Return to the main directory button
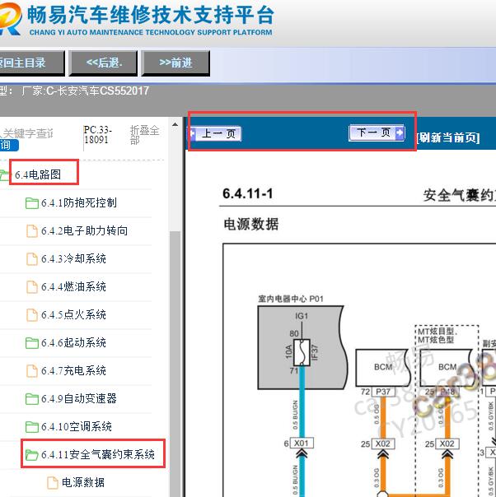 [32, 63]
